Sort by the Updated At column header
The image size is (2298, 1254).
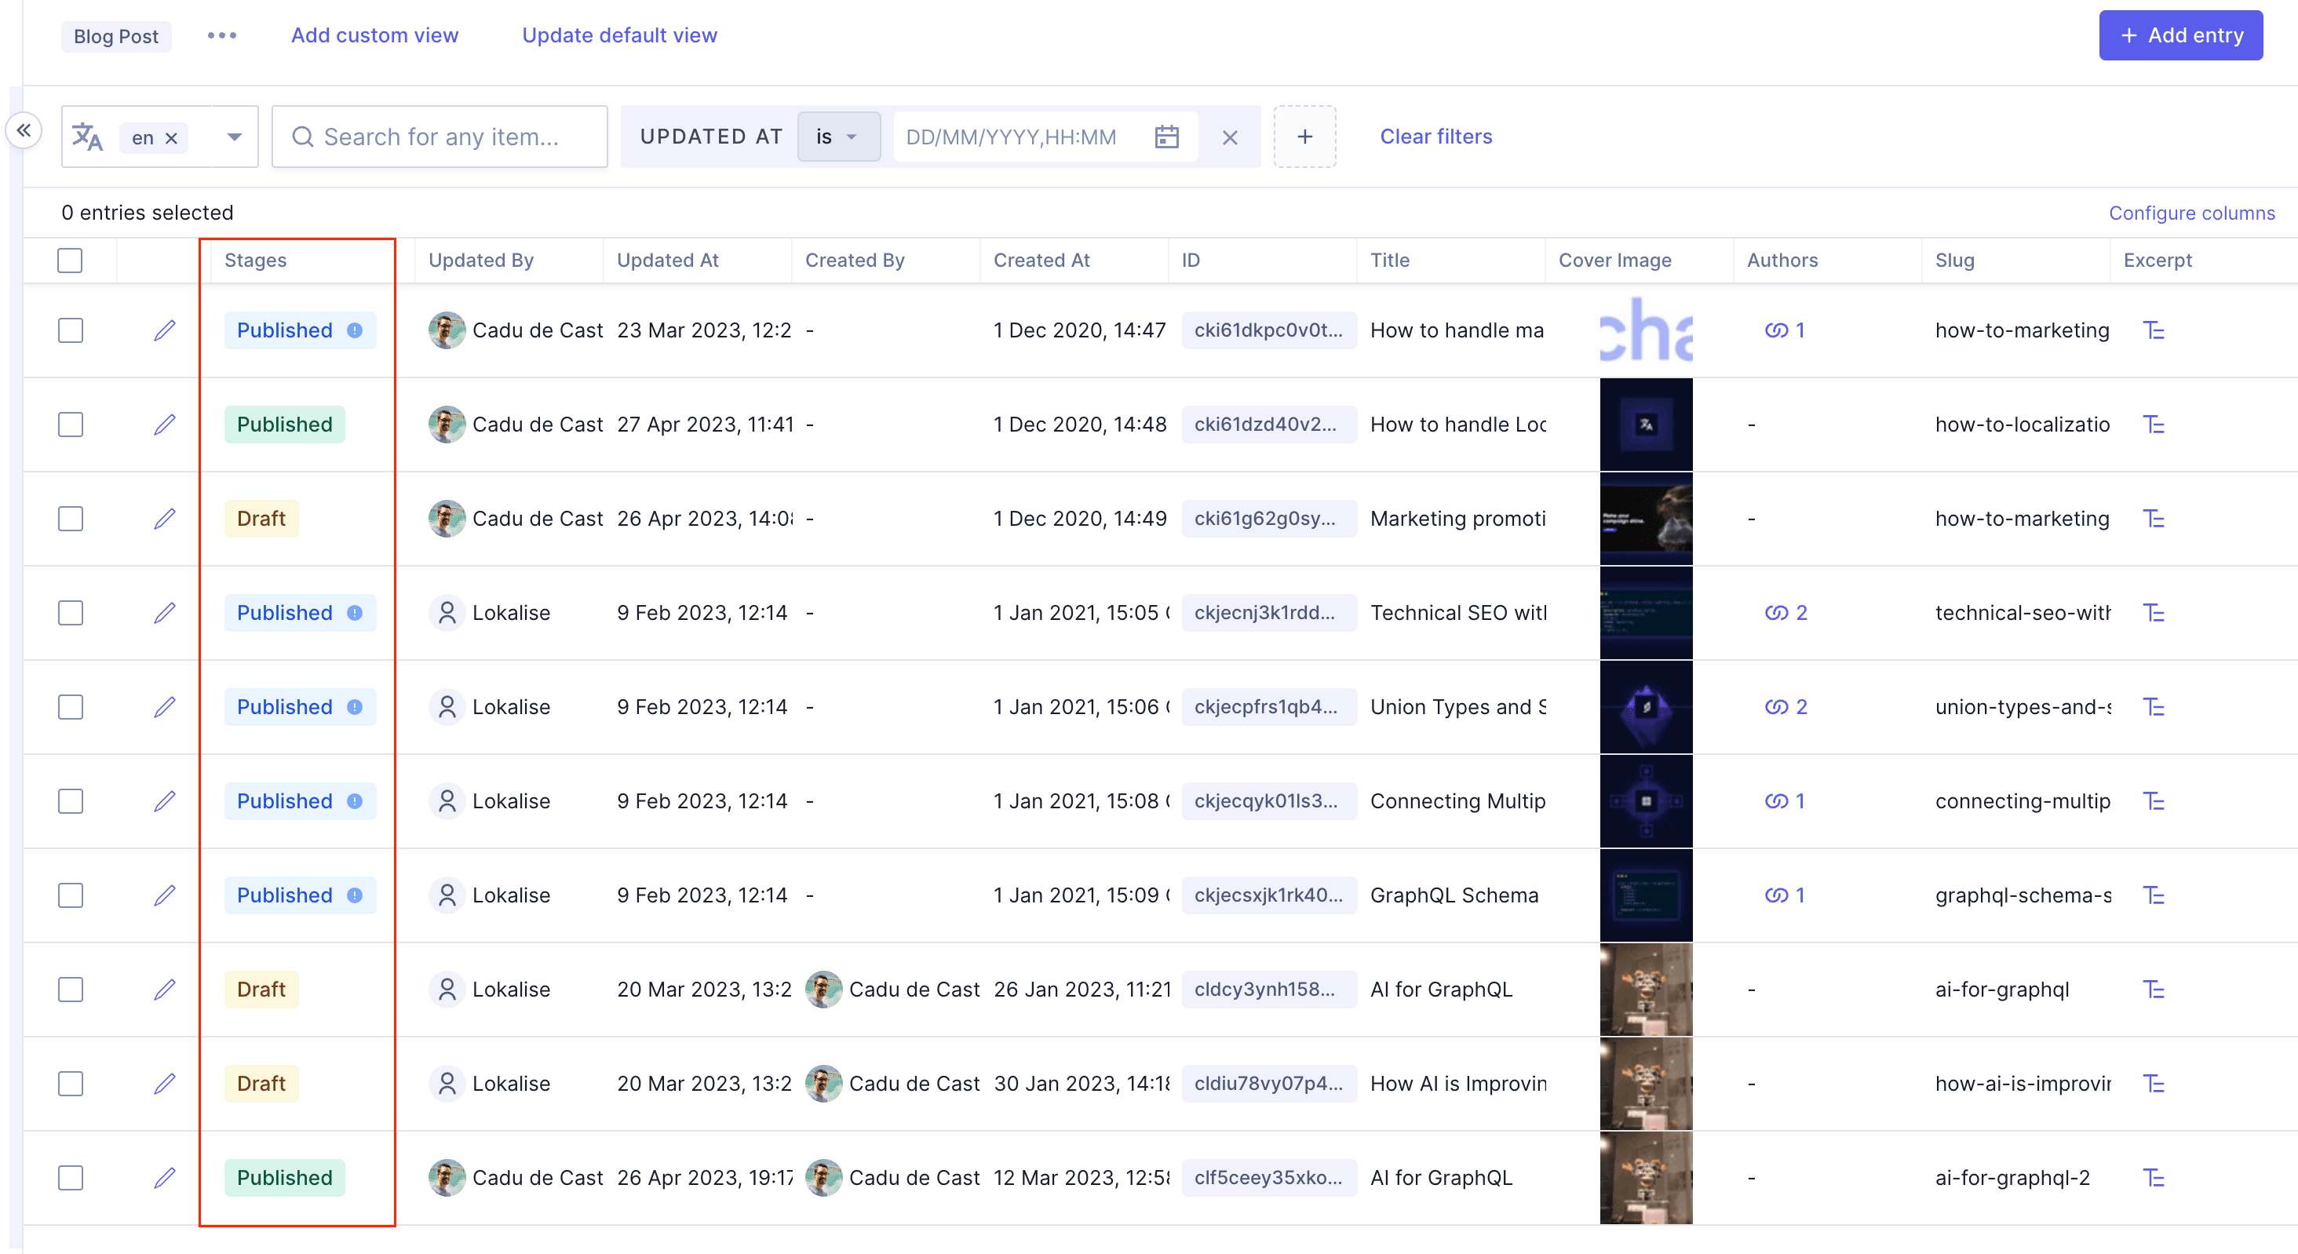tap(667, 261)
